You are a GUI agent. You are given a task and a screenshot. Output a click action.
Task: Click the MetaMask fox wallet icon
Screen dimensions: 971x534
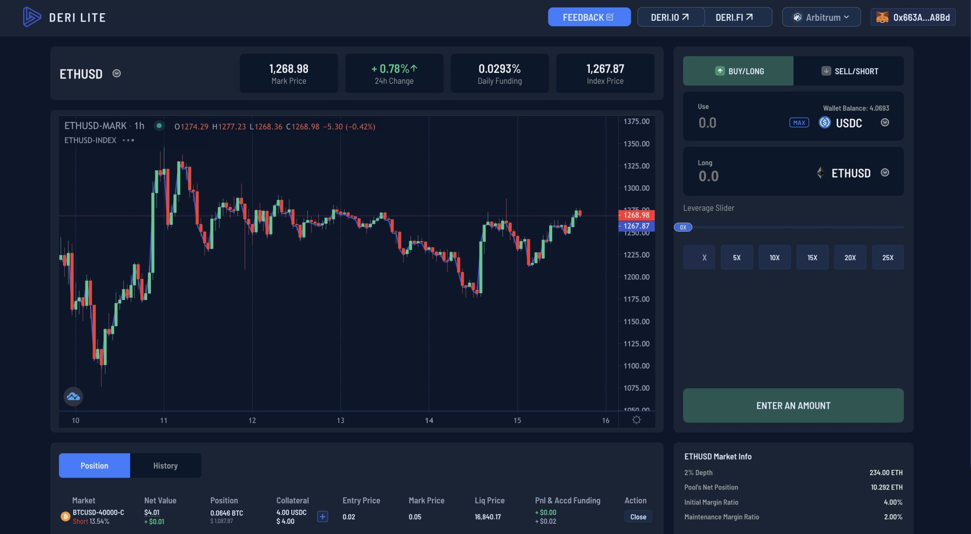click(x=882, y=17)
